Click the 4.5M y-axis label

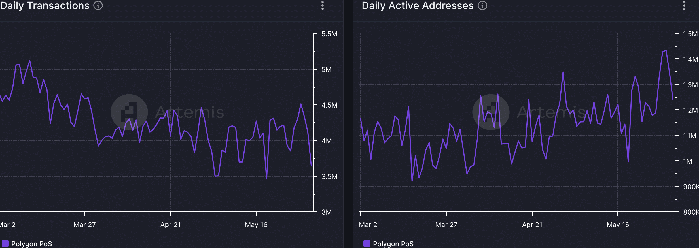[x=329, y=105]
